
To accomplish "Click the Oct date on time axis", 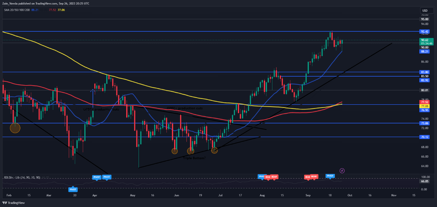I will pos(349,196).
